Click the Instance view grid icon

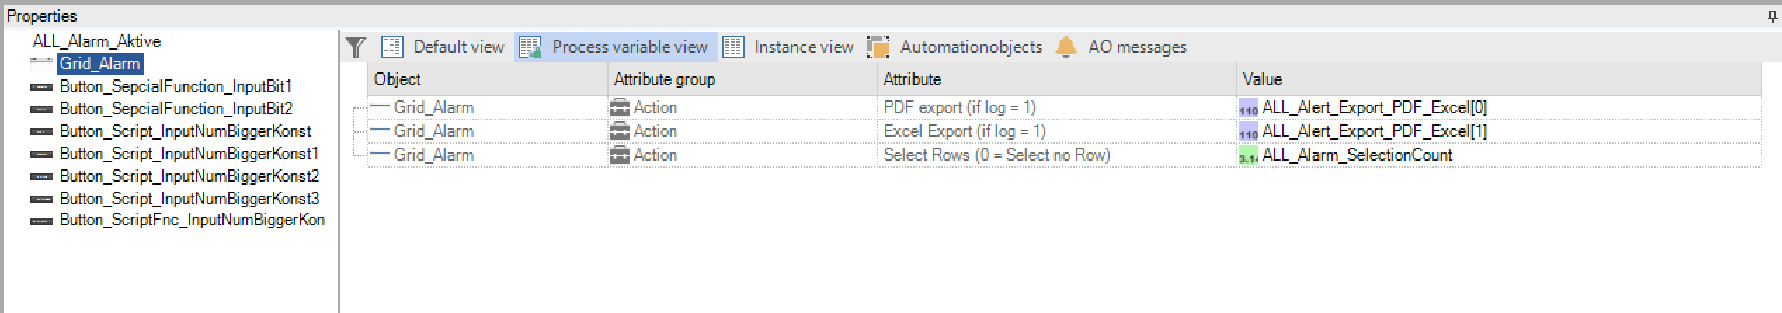pyautogui.click(x=733, y=47)
